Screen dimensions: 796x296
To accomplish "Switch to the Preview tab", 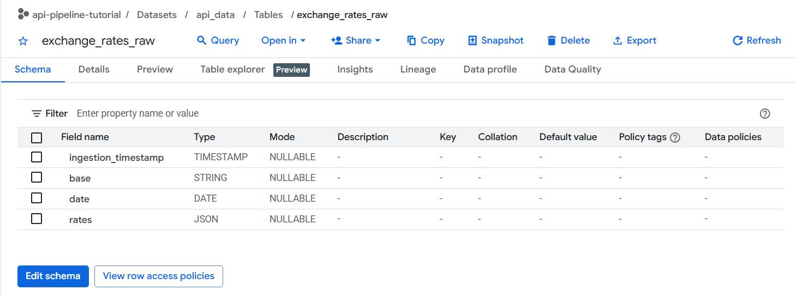I will [x=155, y=69].
